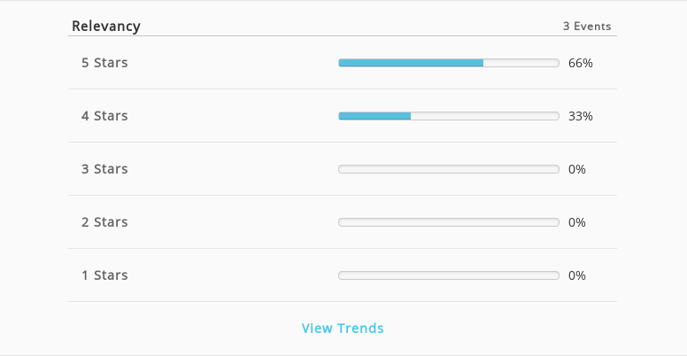Select the 1 Stars row label
Image resolution: width=687 pixels, height=356 pixels.
[x=104, y=275]
